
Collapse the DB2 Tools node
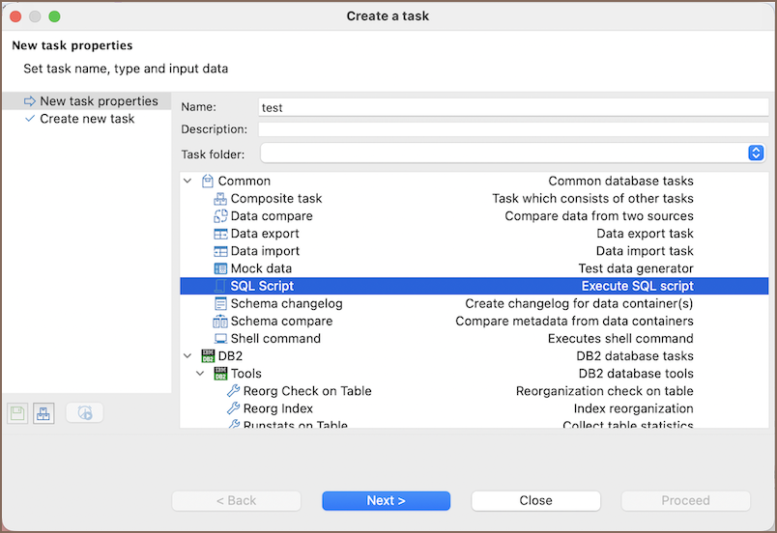coord(200,374)
